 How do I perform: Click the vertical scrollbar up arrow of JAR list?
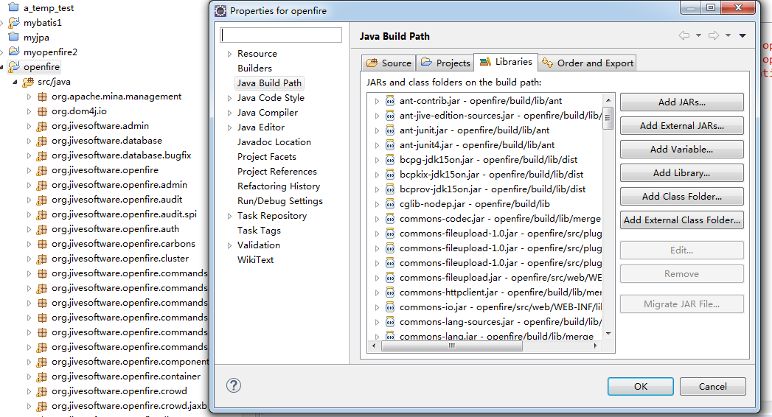(x=608, y=99)
